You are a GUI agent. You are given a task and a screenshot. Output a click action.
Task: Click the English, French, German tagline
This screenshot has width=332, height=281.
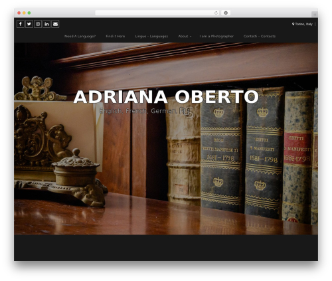(x=147, y=111)
